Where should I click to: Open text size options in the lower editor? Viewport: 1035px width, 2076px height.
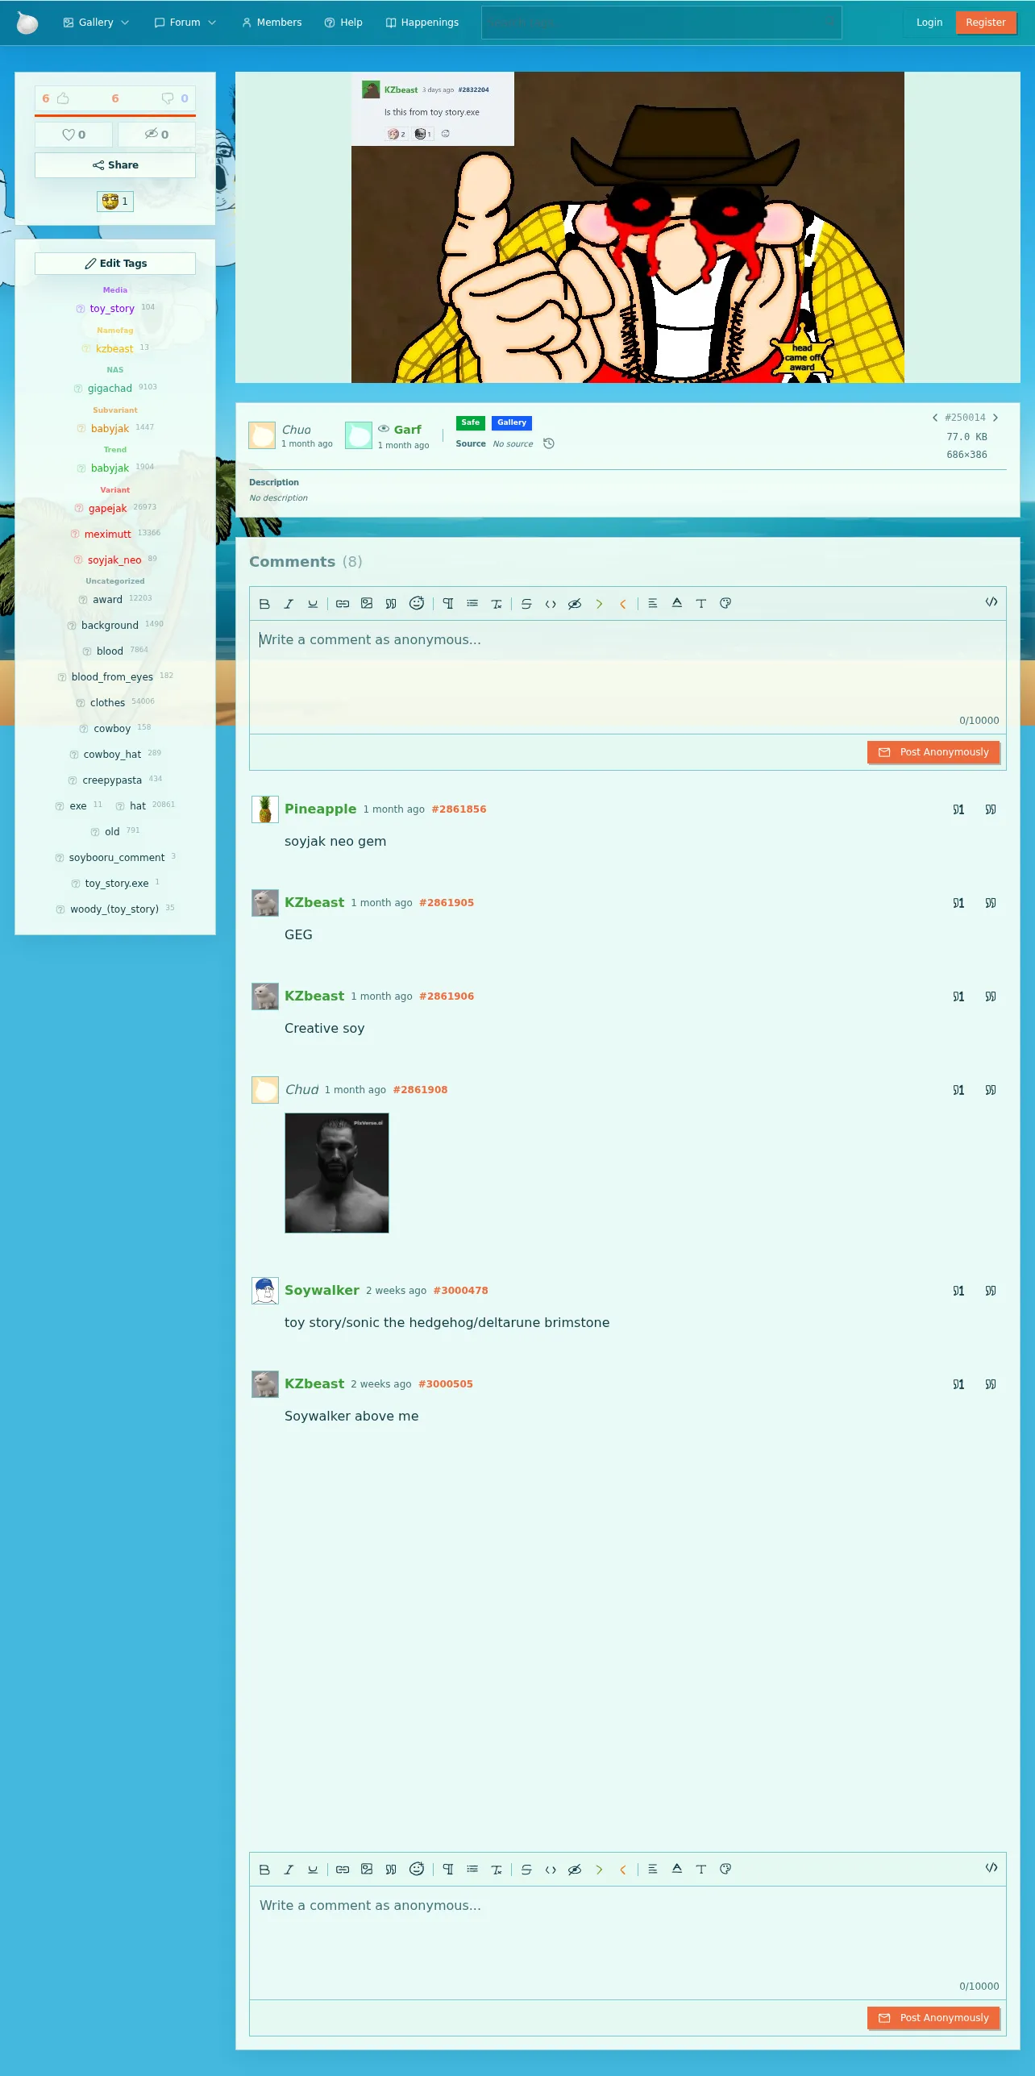(x=701, y=1870)
